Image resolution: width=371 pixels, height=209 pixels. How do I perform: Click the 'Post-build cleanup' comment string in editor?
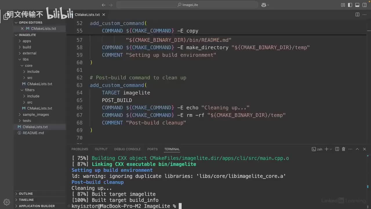(156, 123)
